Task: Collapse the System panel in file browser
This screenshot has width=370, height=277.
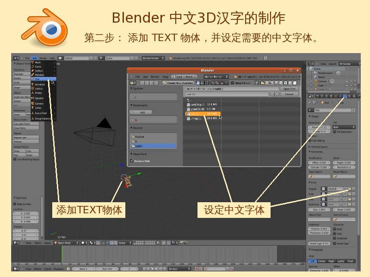Action: pyautogui.click(x=131, y=88)
